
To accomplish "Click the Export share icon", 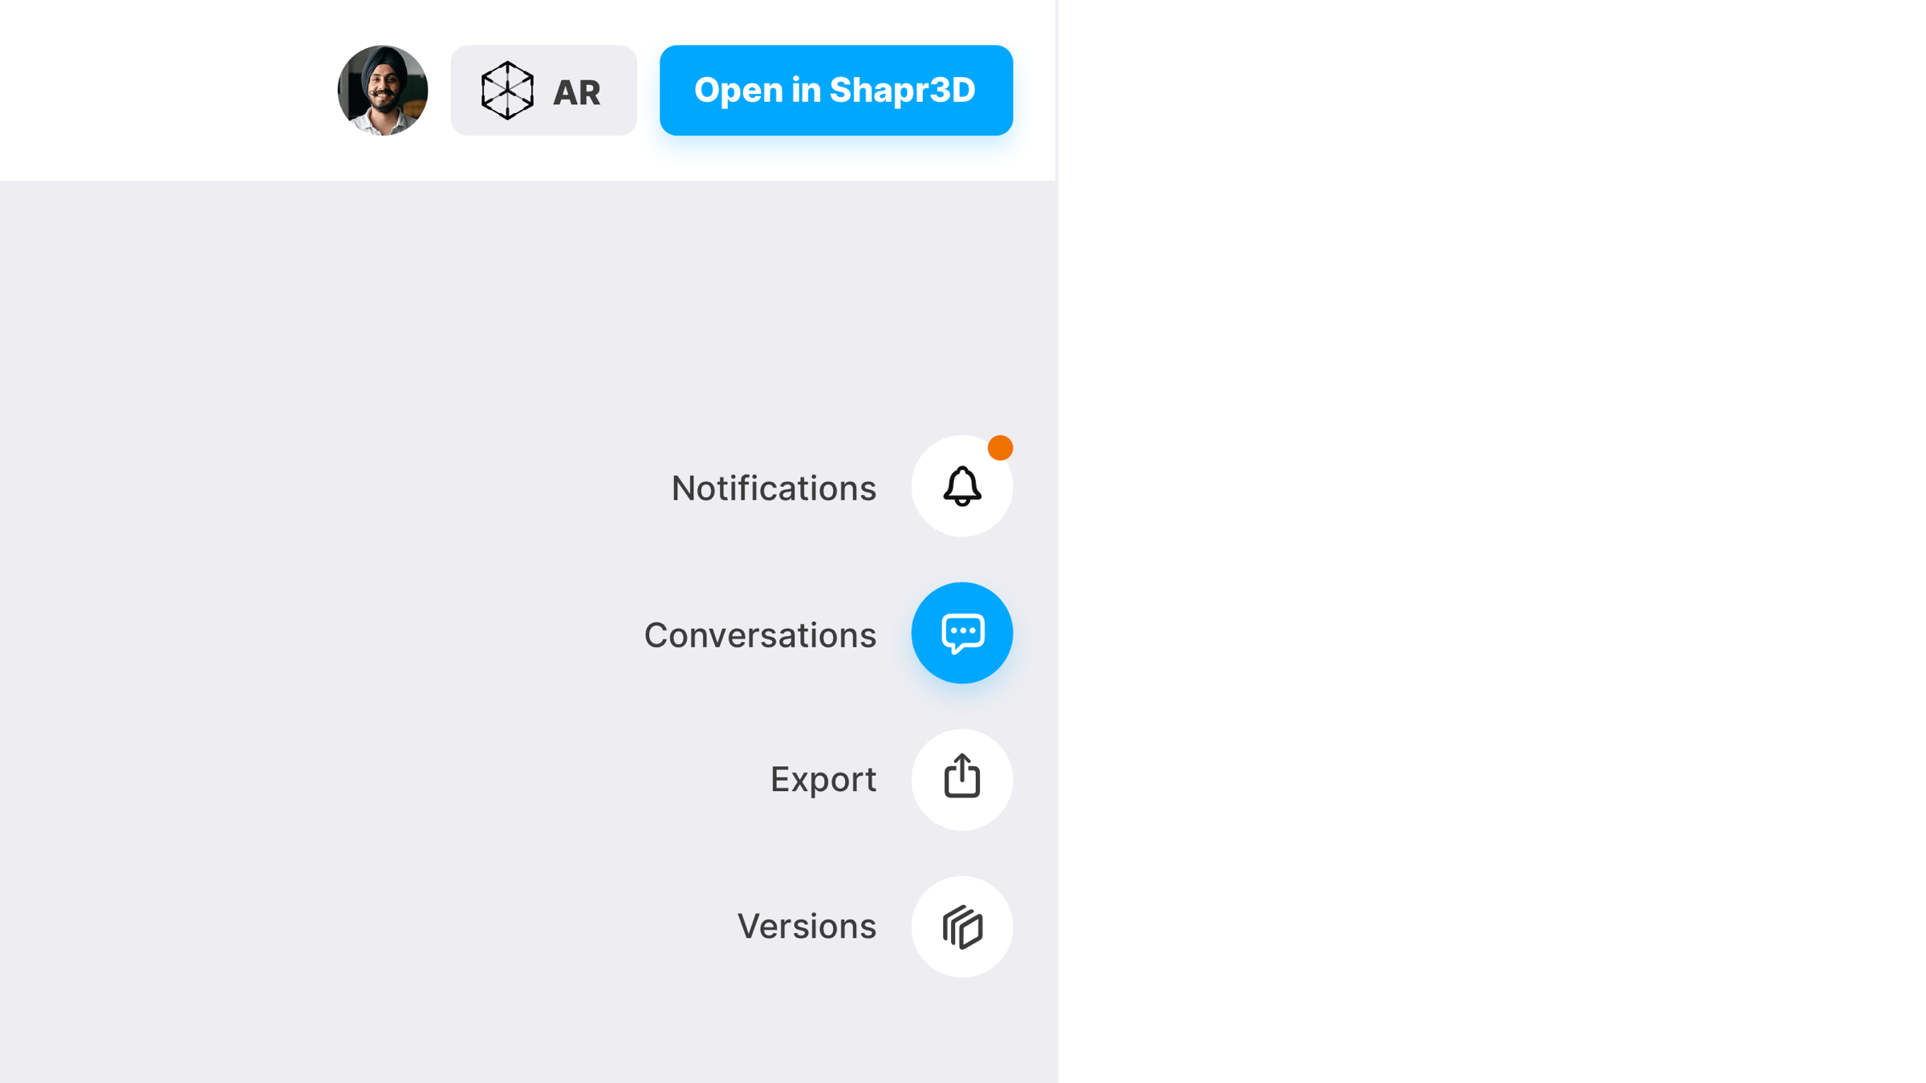I will click(961, 780).
